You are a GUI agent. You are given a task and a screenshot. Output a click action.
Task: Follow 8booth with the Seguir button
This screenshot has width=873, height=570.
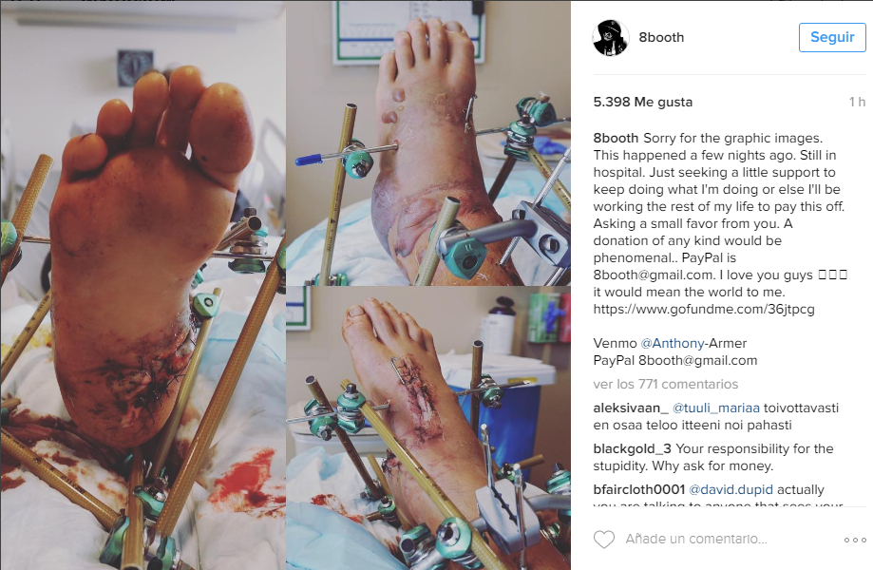coord(832,37)
